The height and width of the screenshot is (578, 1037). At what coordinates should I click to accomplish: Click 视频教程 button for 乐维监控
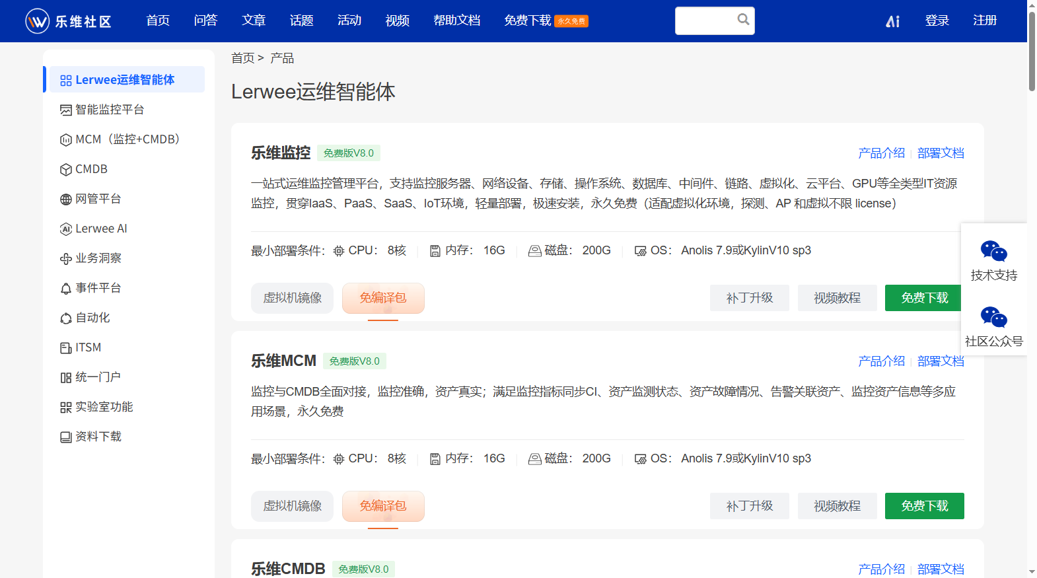click(x=838, y=298)
